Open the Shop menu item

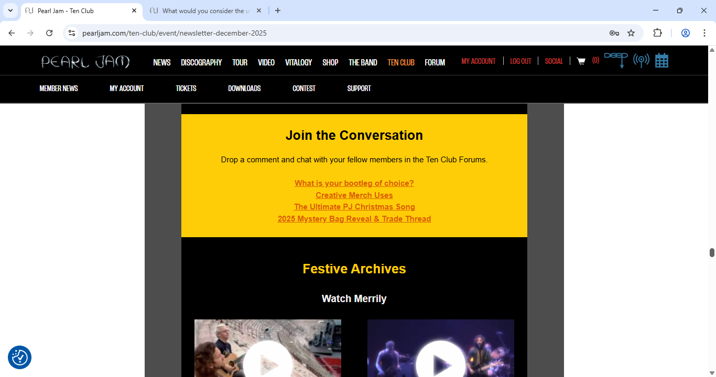pyautogui.click(x=330, y=62)
